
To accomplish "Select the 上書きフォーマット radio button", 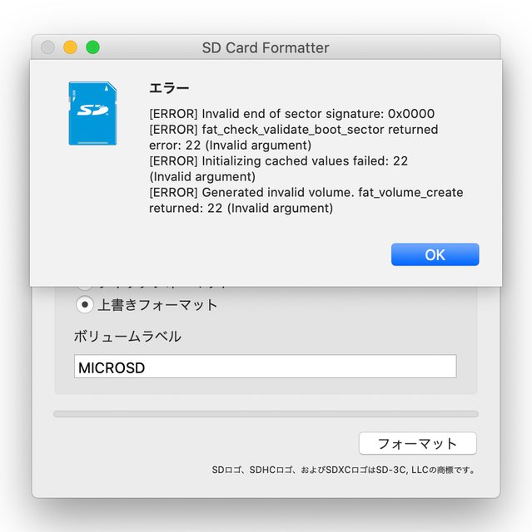I will pos(85,304).
